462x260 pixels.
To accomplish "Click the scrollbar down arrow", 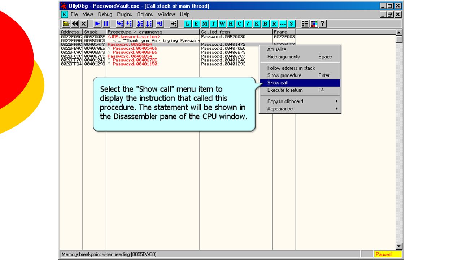I will (399, 246).
